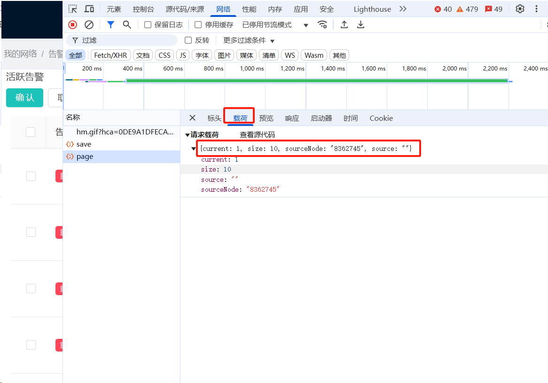Open the Sources tab
Image resolution: width=548 pixels, height=383 pixels.
point(185,9)
